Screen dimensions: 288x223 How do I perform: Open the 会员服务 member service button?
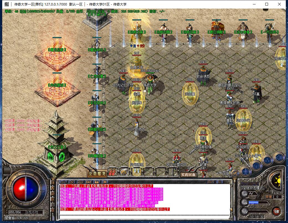point(97,174)
